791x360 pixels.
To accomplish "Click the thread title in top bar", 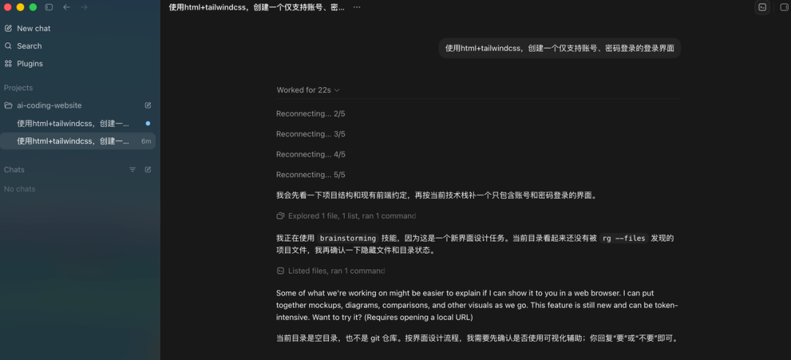I will point(257,7).
